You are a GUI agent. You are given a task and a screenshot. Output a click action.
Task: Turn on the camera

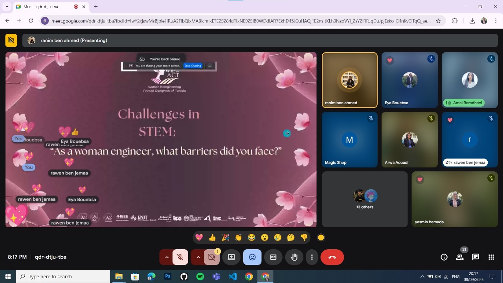click(212, 257)
